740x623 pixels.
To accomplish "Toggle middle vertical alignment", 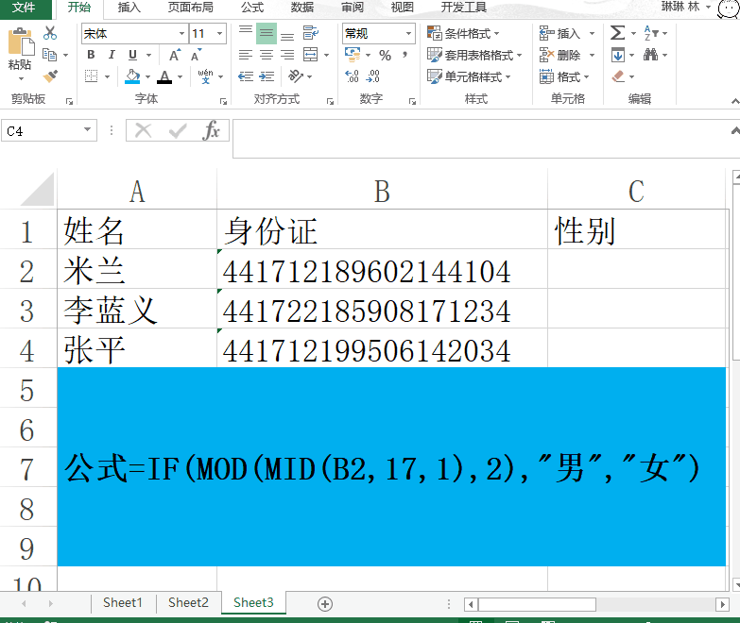I will tap(267, 33).
